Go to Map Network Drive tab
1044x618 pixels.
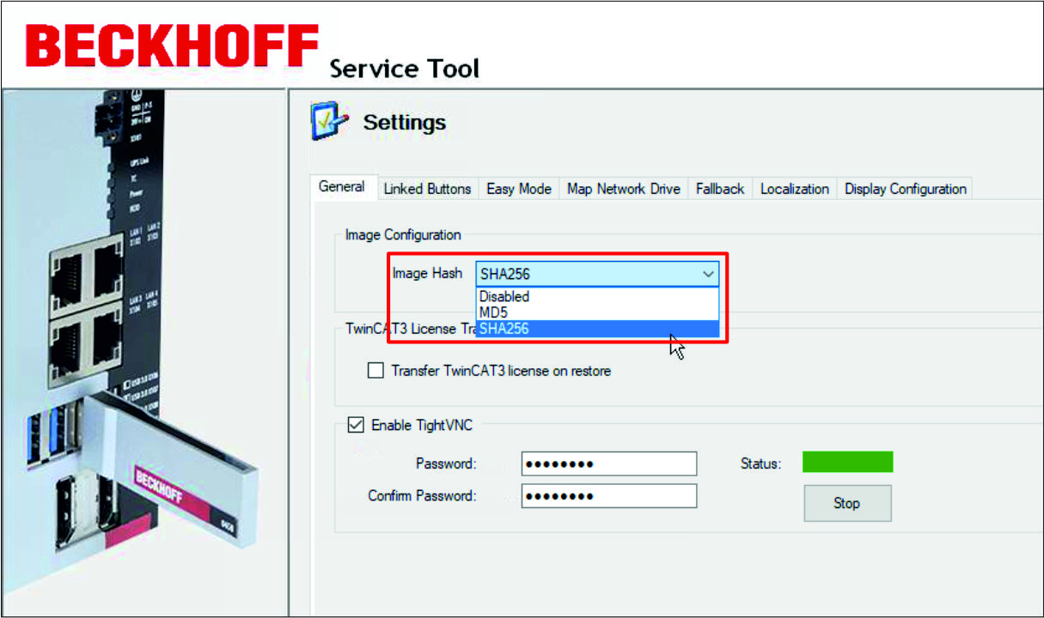pyautogui.click(x=624, y=189)
